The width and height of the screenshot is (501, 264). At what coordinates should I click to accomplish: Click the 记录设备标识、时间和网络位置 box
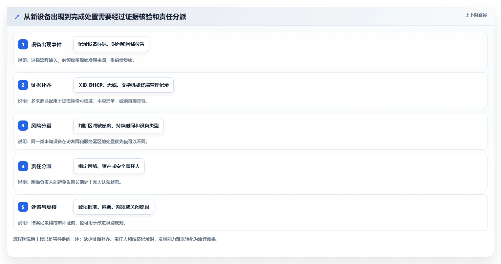[111, 44]
